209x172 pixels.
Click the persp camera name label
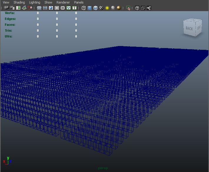click(x=103, y=168)
